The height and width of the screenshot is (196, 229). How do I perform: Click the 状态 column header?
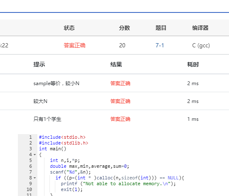tap(69, 28)
